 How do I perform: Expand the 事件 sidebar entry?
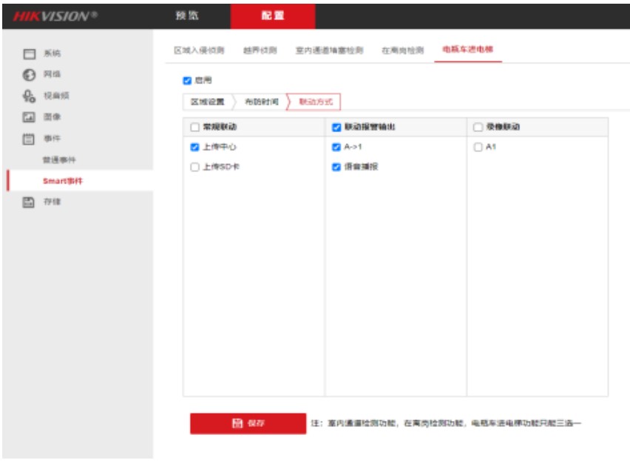[x=52, y=138]
